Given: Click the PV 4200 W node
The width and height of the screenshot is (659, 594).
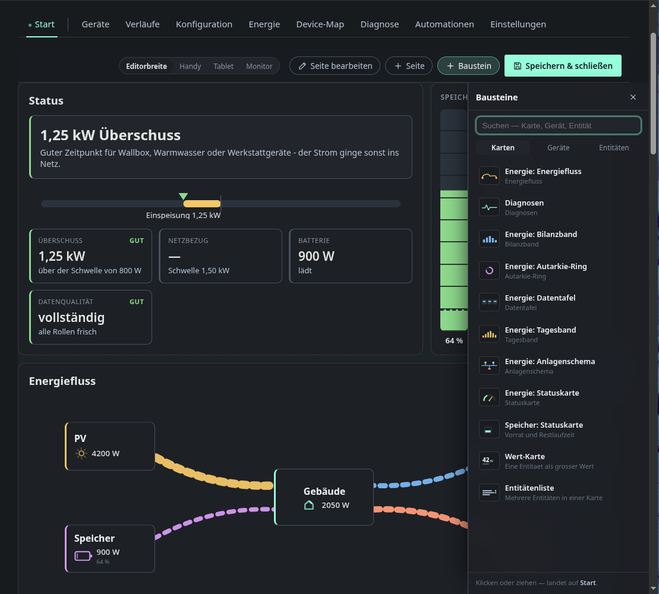Looking at the screenshot, I should 110,446.
